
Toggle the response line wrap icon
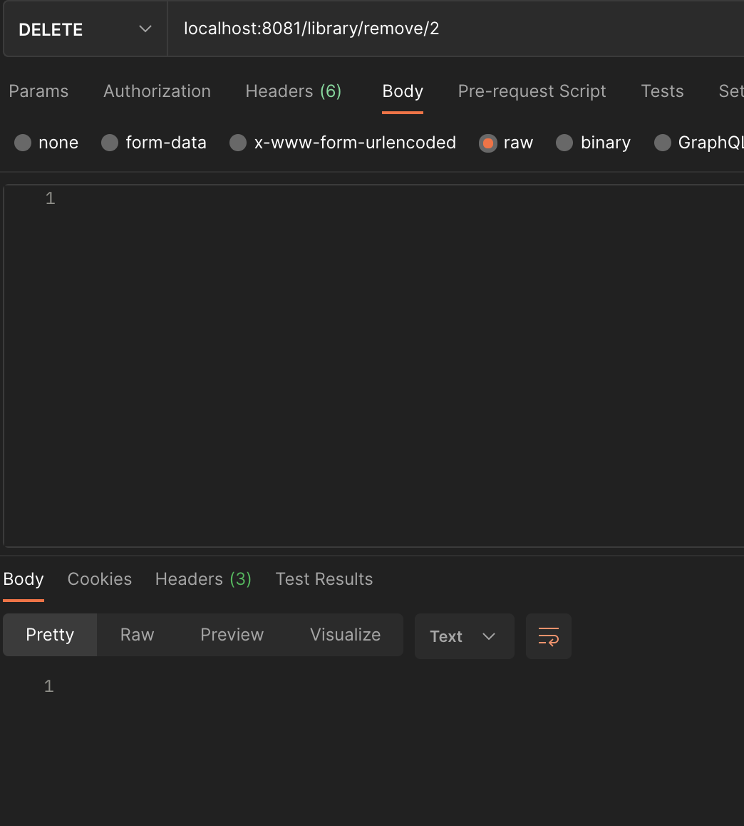(548, 636)
